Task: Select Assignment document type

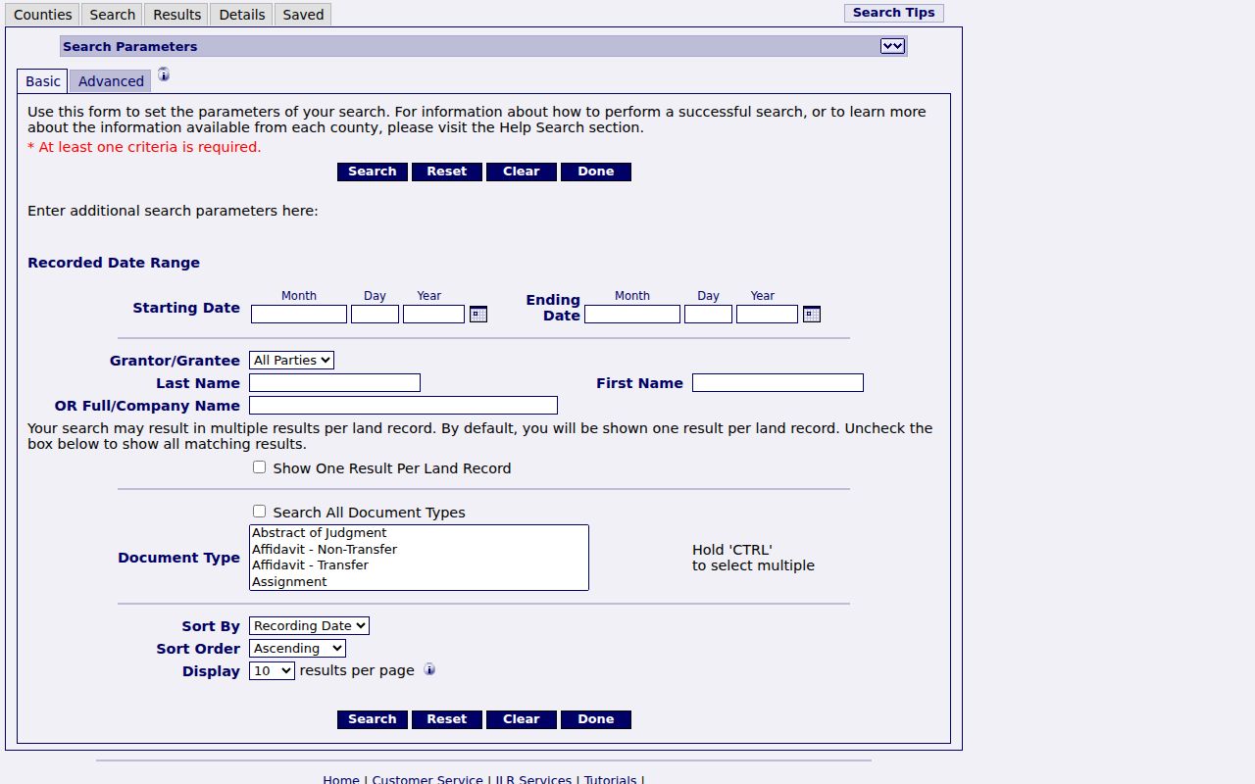Action: 419,582
